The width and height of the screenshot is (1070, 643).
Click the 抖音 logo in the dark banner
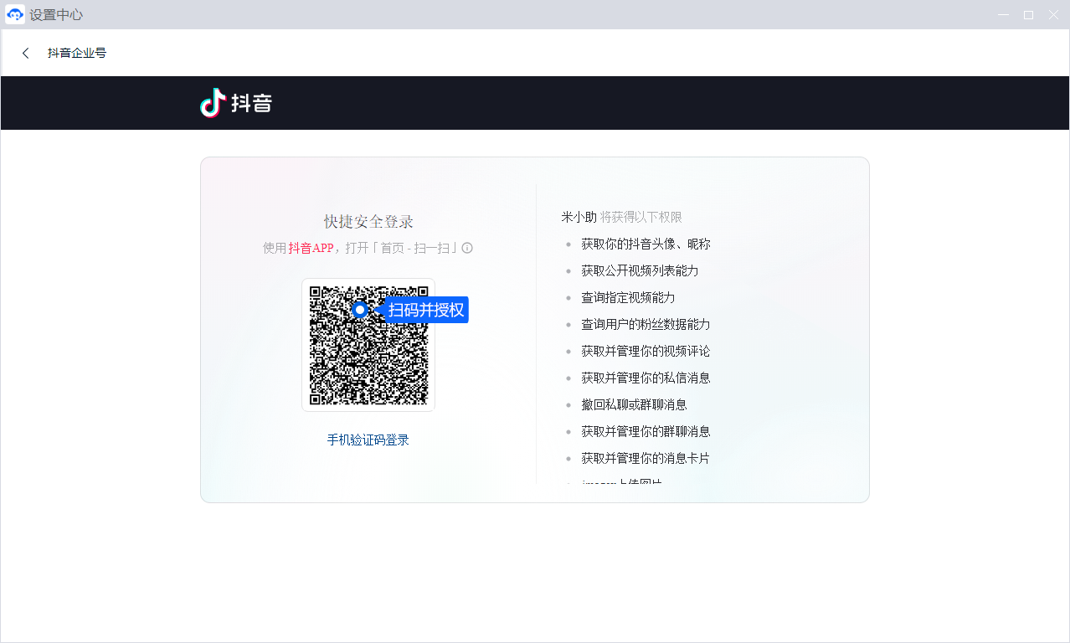(x=236, y=103)
